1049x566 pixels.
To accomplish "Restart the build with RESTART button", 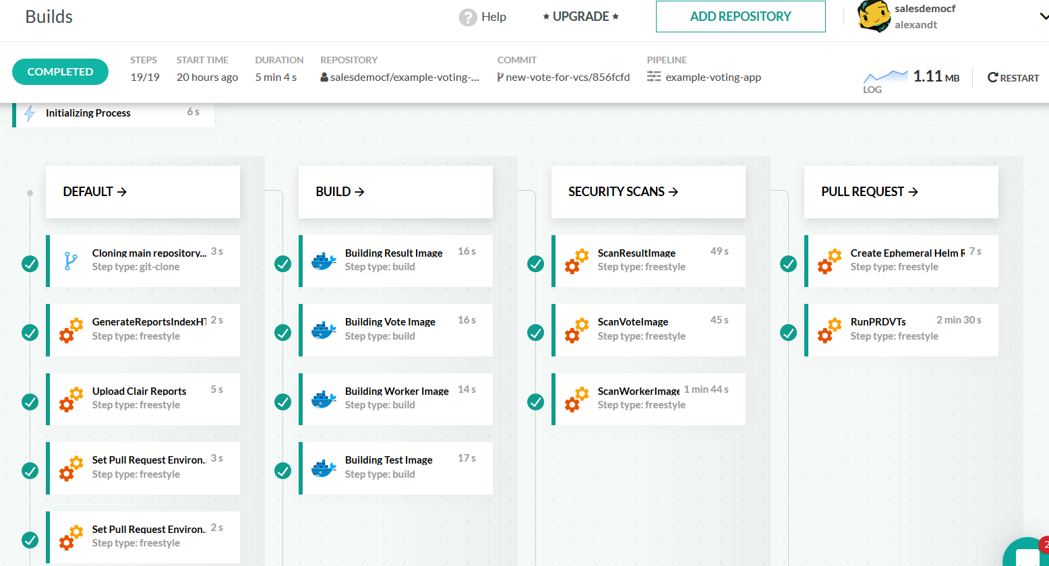I will [1013, 77].
